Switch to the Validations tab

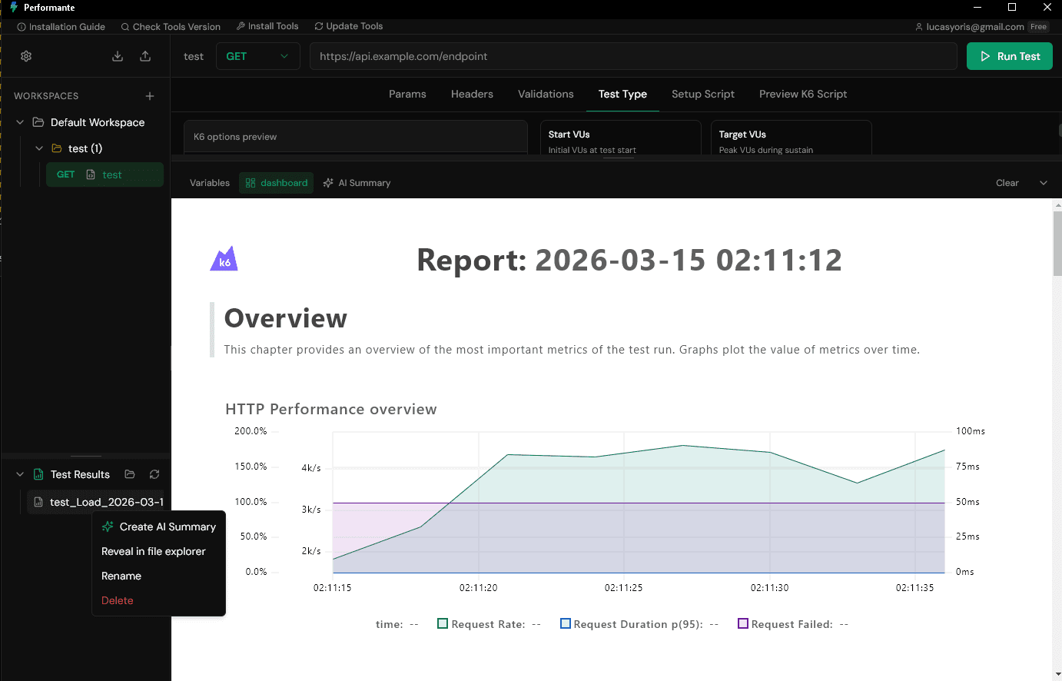pyautogui.click(x=546, y=94)
